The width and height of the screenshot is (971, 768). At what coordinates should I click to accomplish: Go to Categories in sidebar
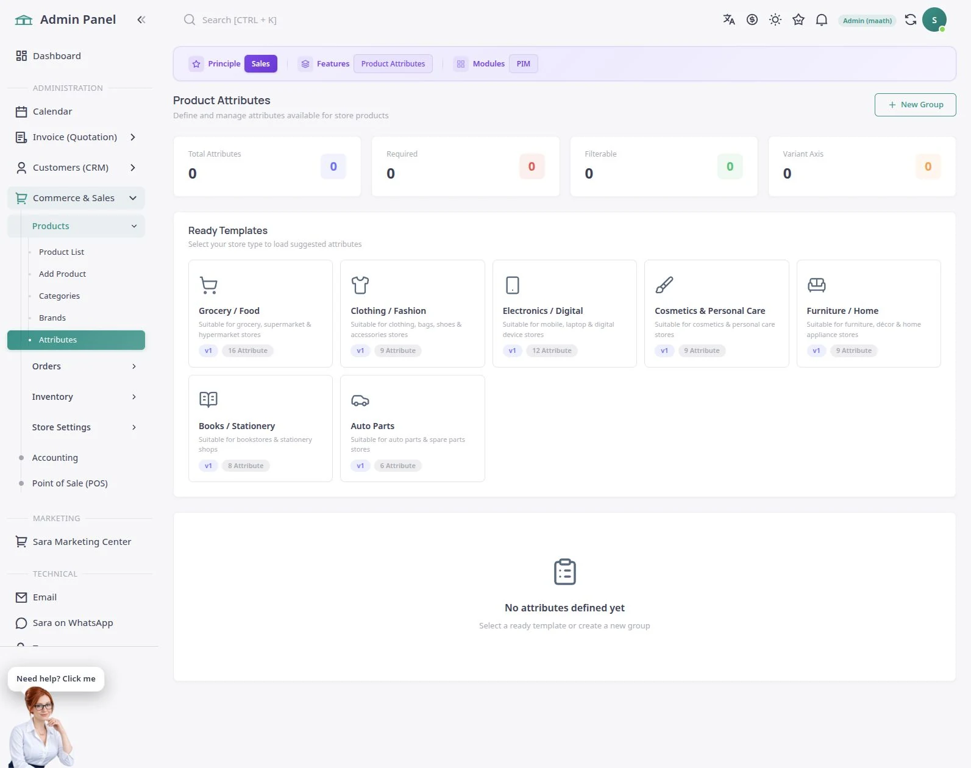coord(59,296)
